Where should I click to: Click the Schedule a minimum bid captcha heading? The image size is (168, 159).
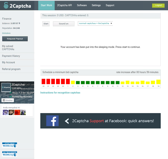60,72
